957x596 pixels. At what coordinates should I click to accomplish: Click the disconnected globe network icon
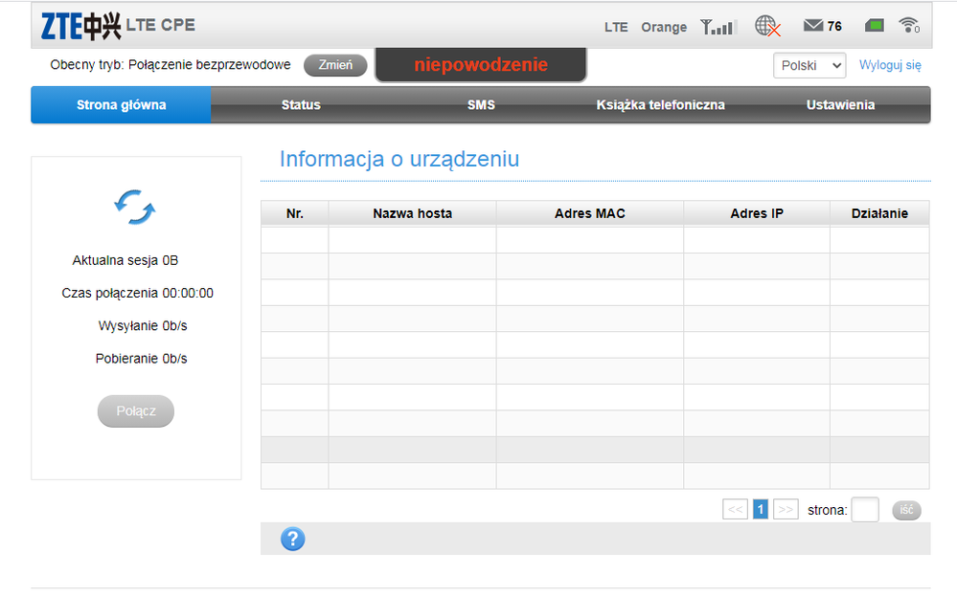click(767, 27)
